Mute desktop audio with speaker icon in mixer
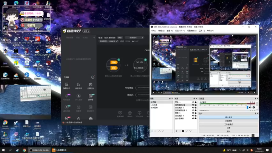Screen dimensions: 272x153 (250, 107)
